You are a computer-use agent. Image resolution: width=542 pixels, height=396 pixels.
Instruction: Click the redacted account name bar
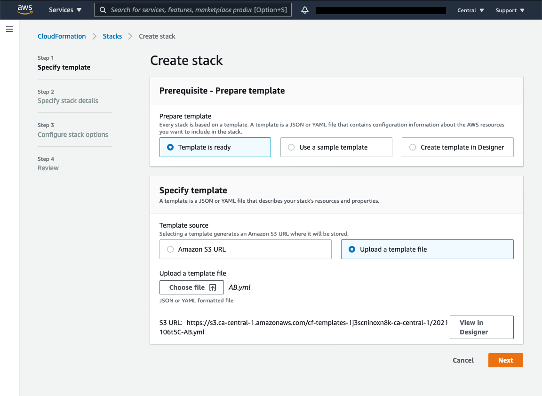(x=381, y=10)
